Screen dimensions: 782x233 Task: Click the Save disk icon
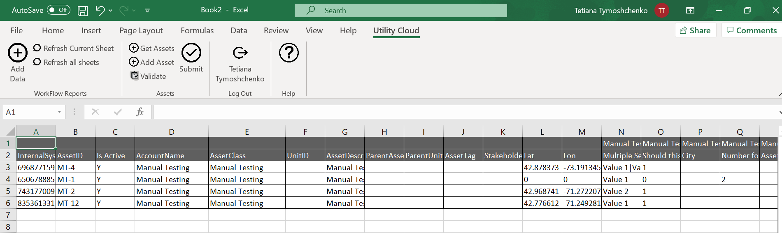coord(83,11)
